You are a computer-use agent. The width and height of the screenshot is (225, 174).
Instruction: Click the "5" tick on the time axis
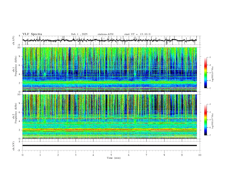point(111,155)
